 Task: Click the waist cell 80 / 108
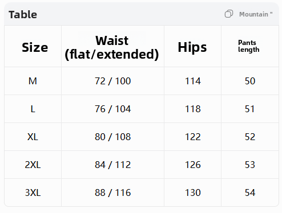pyautogui.click(x=112, y=137)
